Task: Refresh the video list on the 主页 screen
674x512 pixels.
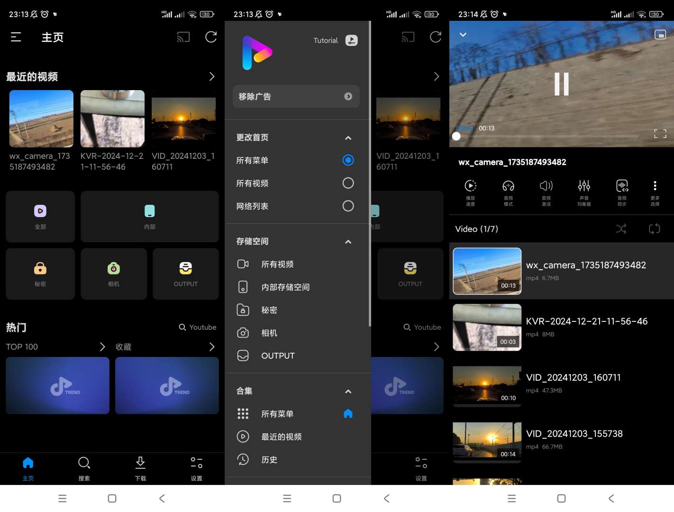Action: click(x=211, y=37)
